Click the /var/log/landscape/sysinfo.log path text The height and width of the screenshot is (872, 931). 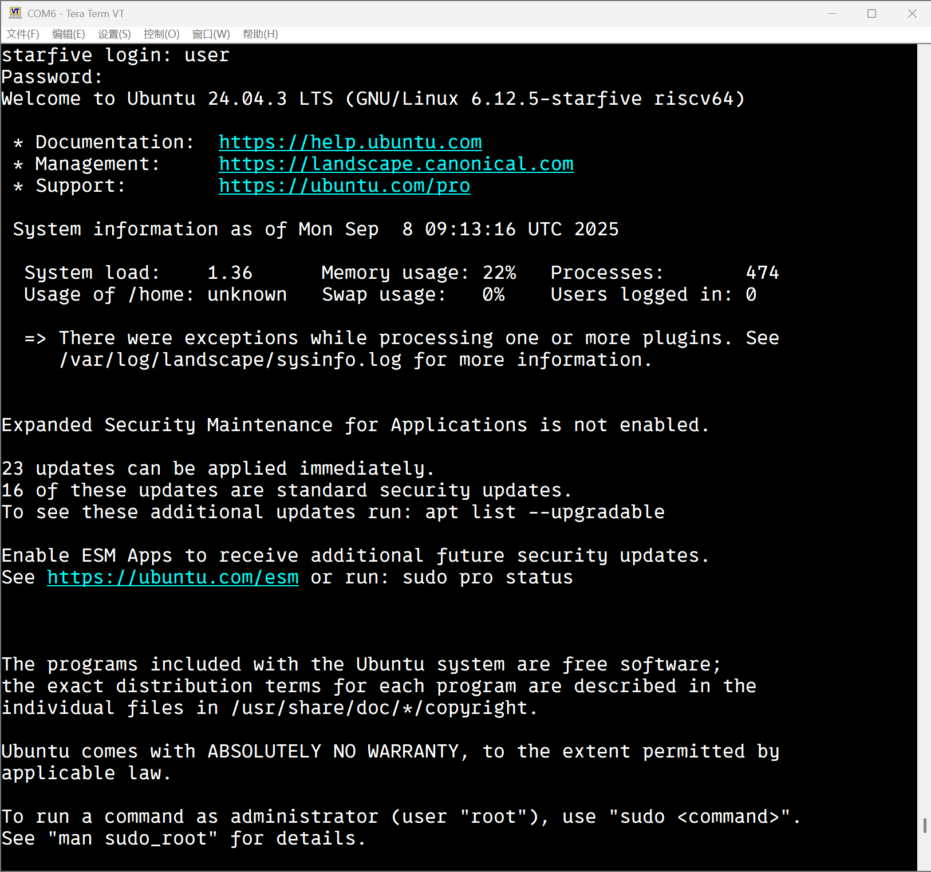[x=230, y=360]
